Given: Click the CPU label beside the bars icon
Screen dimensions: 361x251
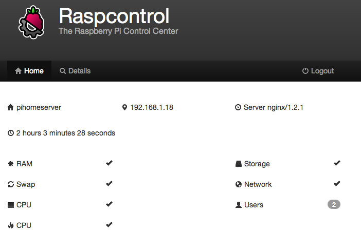Looking at the screenshot, I should [x=24, y=205].
